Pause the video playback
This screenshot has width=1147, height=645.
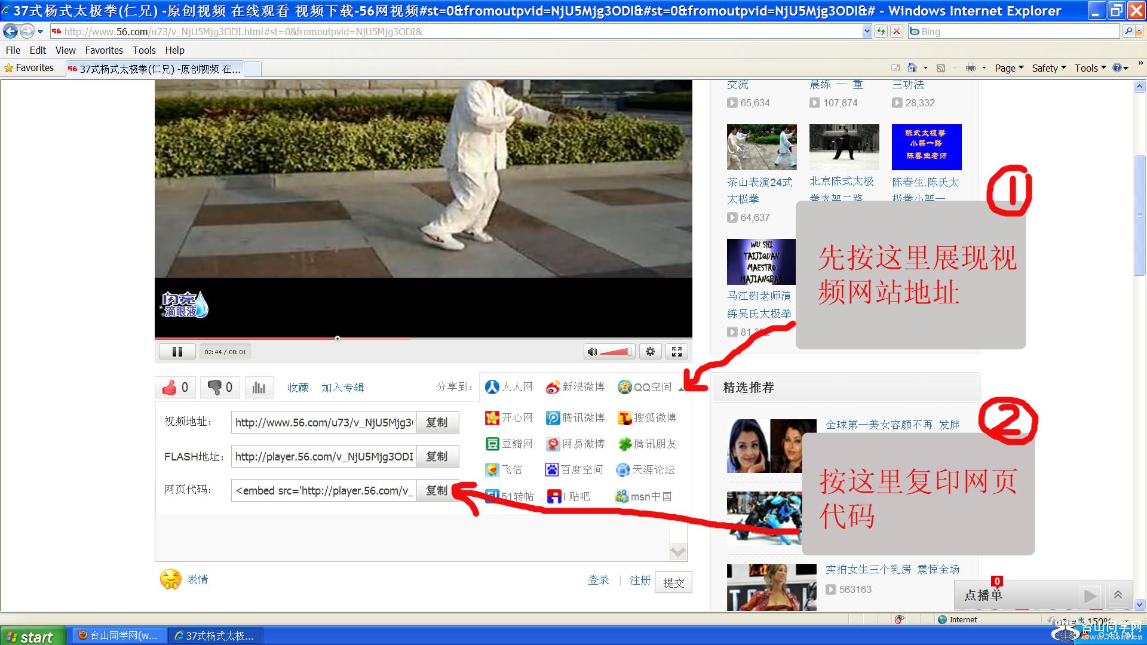tap(177, 352)
